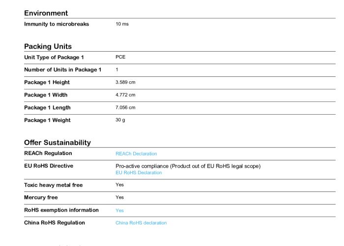
Task: Click the 4.772 cm package width value
Action: 125,95
